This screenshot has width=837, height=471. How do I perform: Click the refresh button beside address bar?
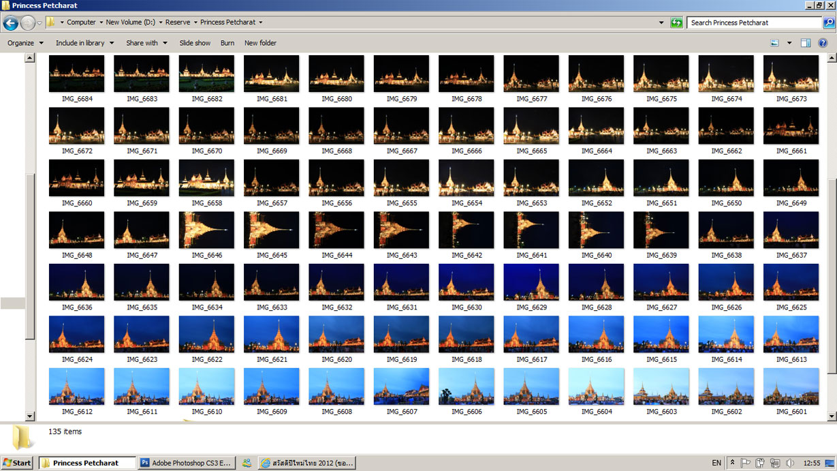[x=676, y=22]
